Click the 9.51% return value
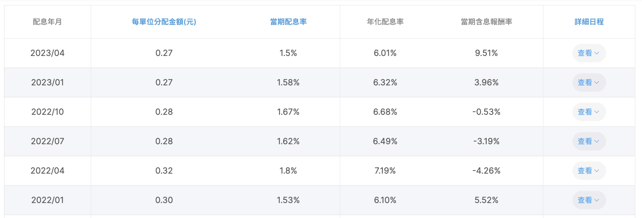The height and width of the screenshot is (218, 642). (x=486, y=53)
